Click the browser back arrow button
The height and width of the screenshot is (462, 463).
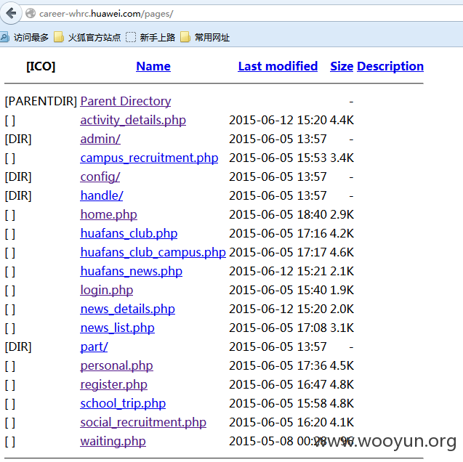(11, 12)
